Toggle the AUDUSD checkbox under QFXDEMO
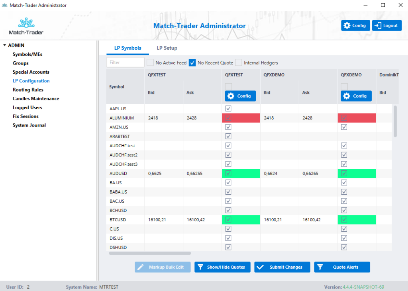The width and height of the screenshot is (408, 291). tap(344, 173)
